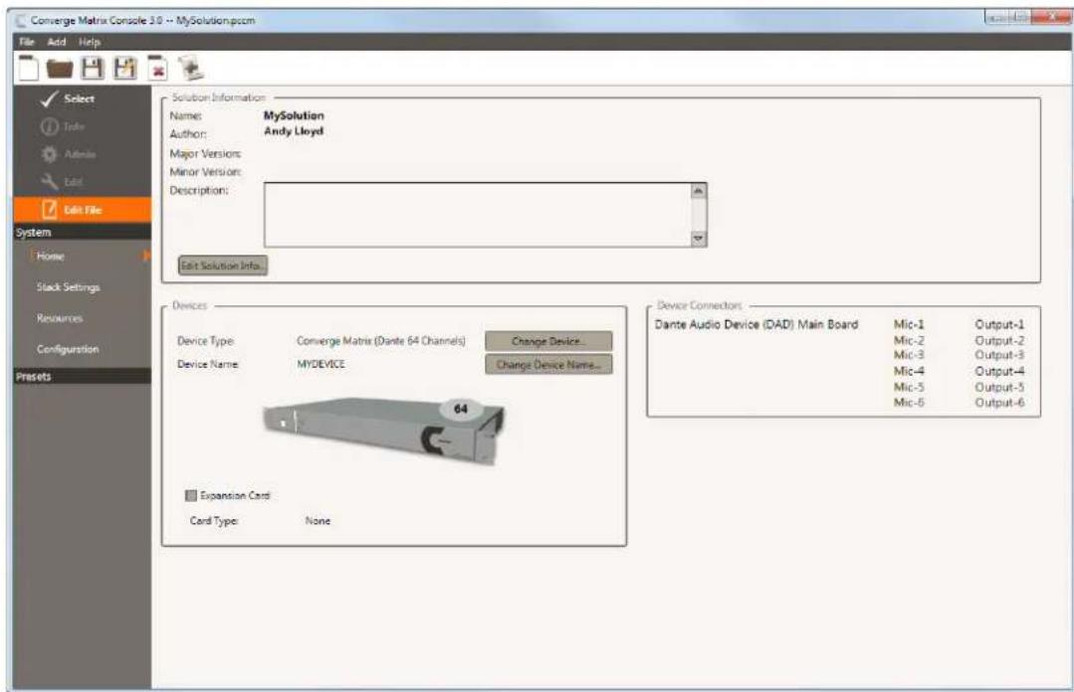
Task: Click the Save floppy disk icon
Action: (93, 69)
